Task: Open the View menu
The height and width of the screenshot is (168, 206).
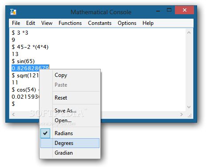Action: (x=47, y=23)
